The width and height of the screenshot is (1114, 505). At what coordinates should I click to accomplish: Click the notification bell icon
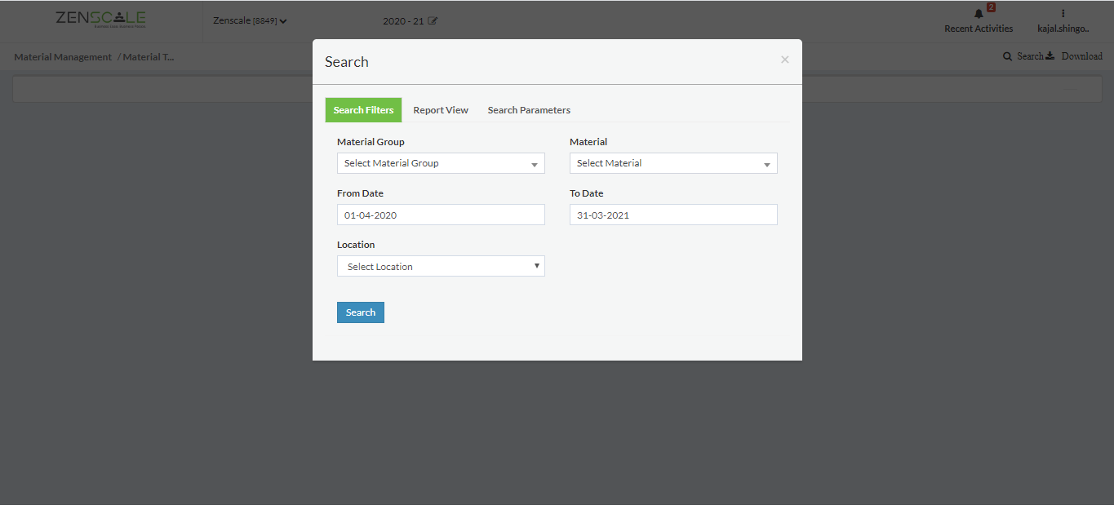979,14
